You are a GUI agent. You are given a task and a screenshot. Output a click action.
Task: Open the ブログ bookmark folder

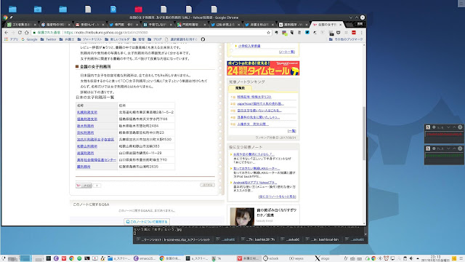point(155,39)
